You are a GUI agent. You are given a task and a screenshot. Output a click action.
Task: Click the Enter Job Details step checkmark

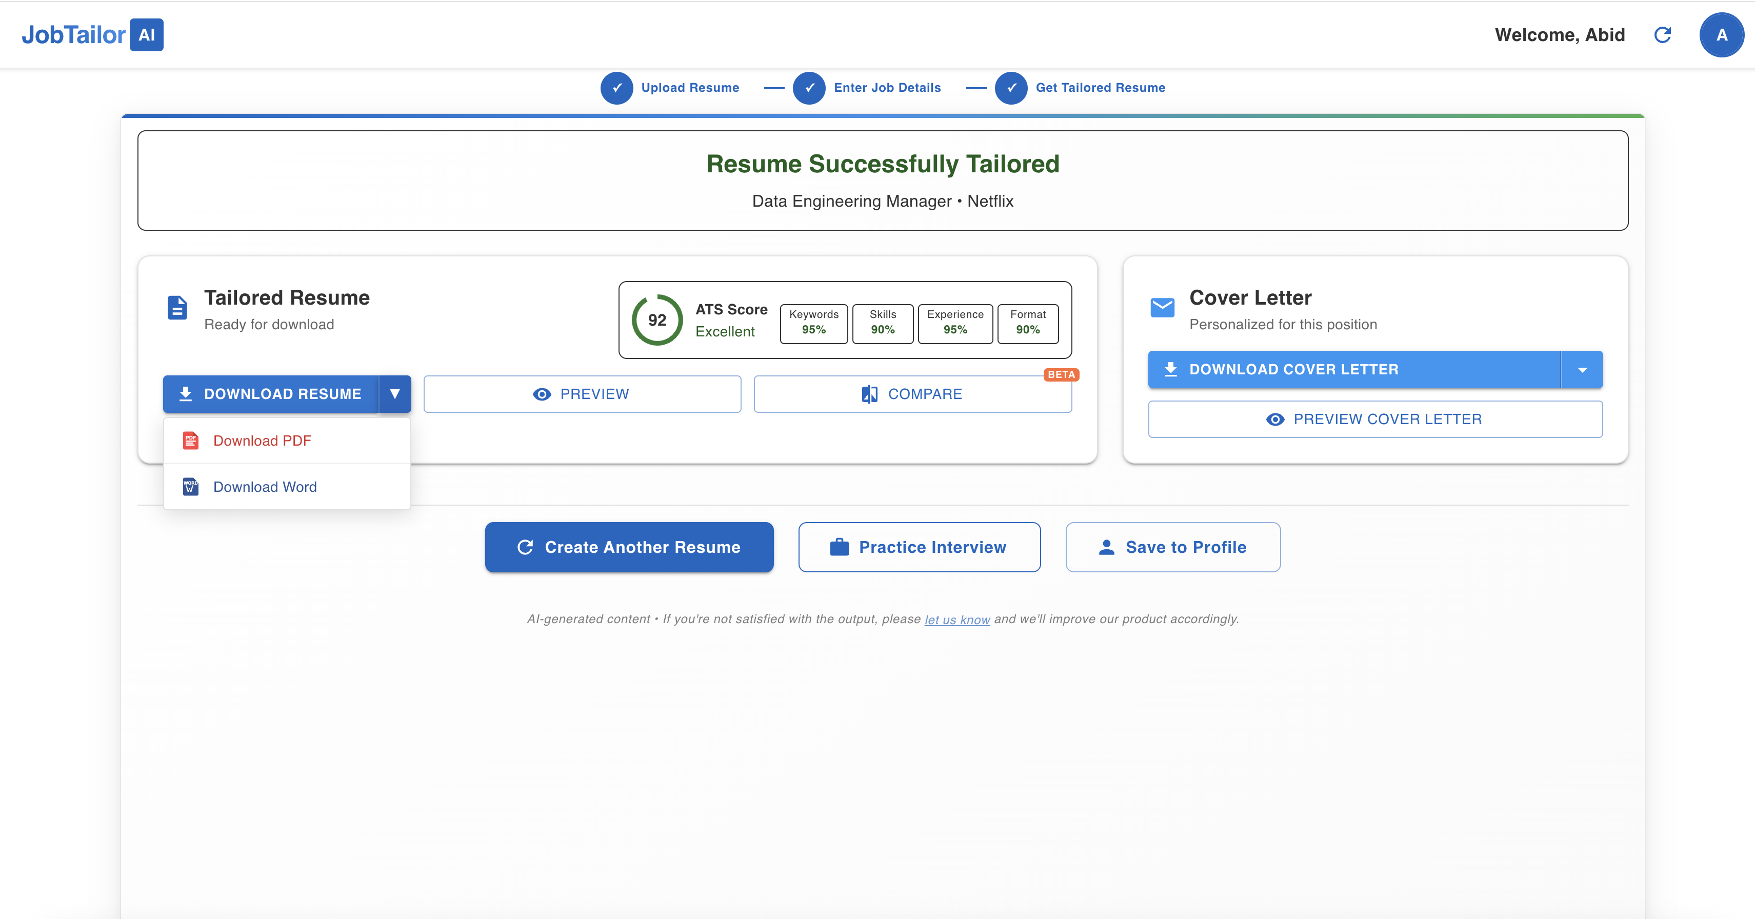tap(809, 88)
